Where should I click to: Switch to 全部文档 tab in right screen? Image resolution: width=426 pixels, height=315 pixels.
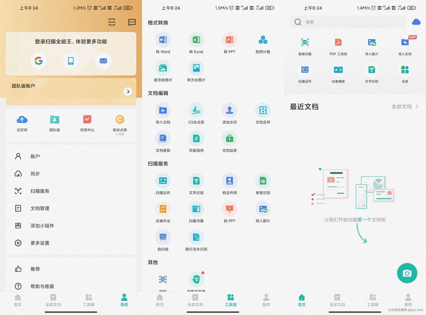337,300
